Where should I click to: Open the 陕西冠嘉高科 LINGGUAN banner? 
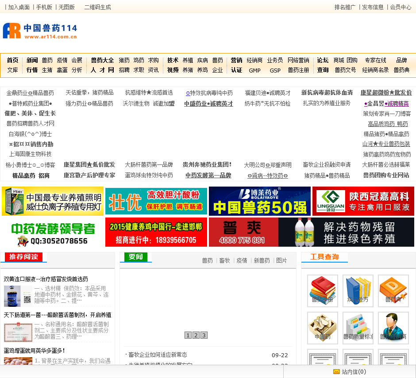coord(363,201)
